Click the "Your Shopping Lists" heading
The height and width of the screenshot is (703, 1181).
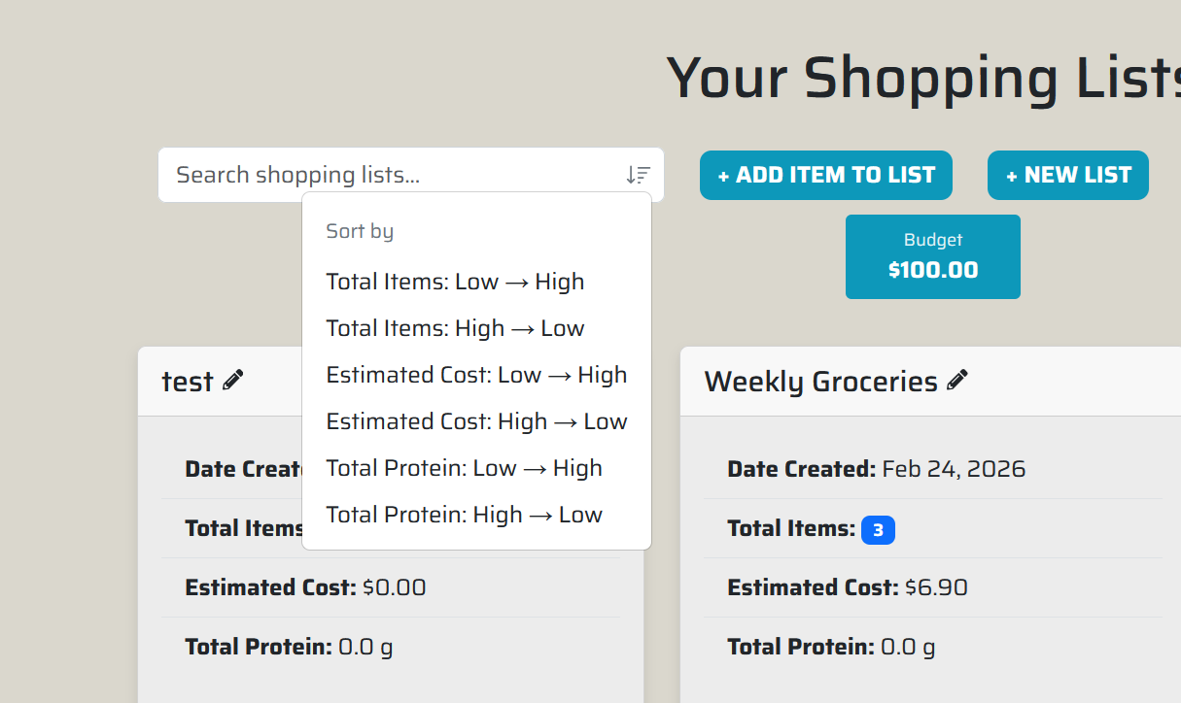[923, 78]
